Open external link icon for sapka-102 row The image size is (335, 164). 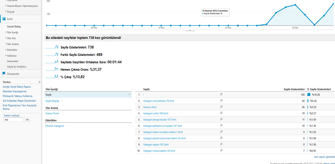pyautogui.click(x=221, y=144)
